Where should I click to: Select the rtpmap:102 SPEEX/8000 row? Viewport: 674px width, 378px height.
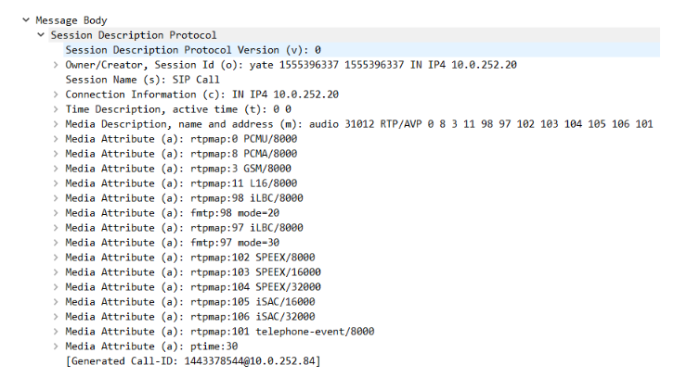click(x=188, y=258)
